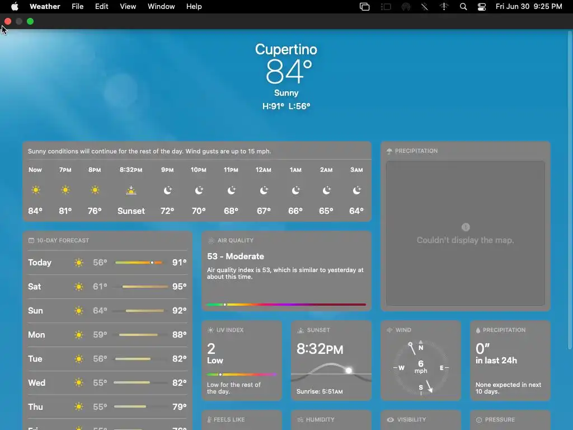Click the H:91° L:56° text

[286, 106]
